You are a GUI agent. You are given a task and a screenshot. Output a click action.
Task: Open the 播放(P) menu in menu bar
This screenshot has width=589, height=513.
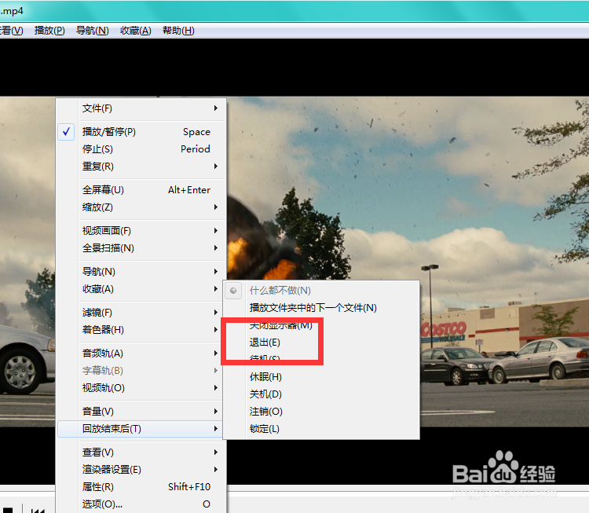click(49, 31)
